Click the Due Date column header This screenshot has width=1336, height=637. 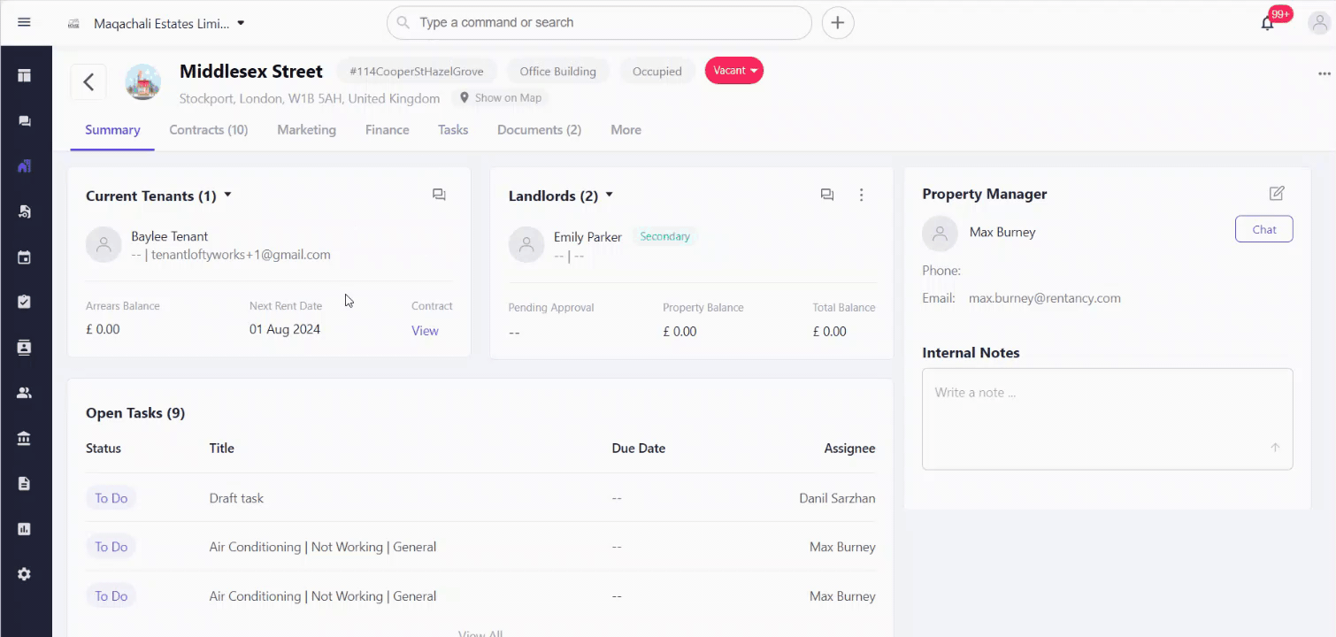[x=639, y=449]
